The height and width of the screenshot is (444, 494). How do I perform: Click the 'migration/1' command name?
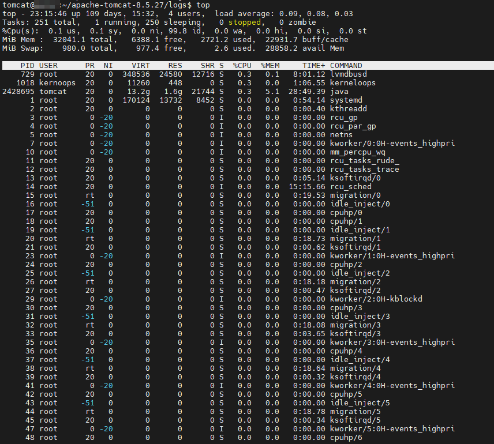355,239
